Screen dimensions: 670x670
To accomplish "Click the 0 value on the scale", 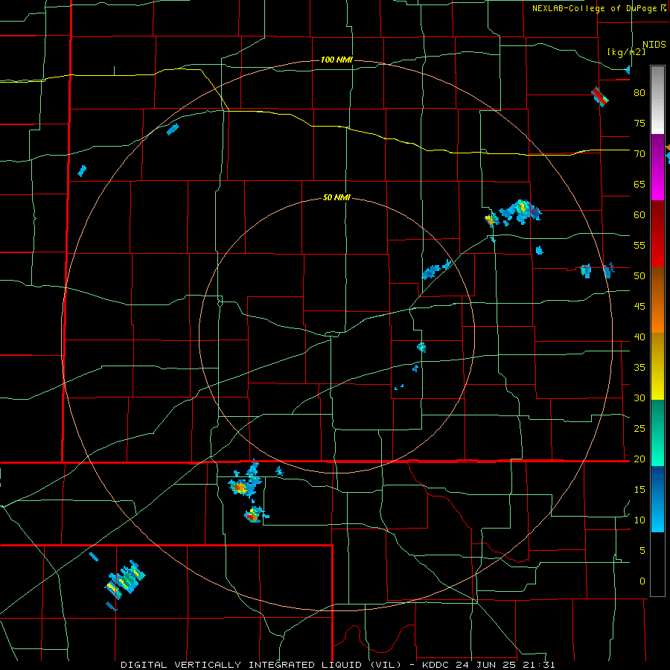I will pos(642,581).
